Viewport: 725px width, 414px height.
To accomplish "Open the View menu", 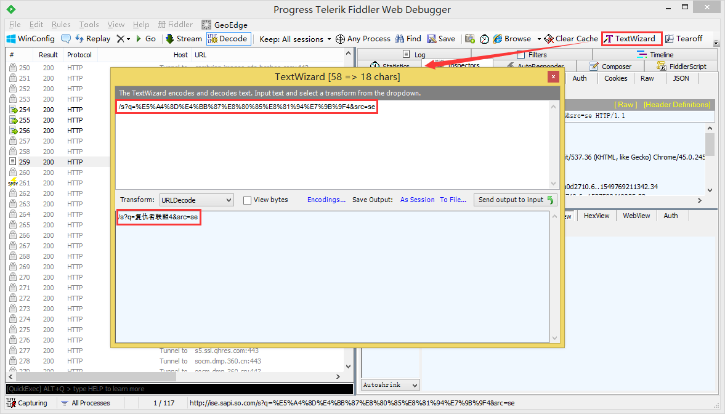I will 116,25.
